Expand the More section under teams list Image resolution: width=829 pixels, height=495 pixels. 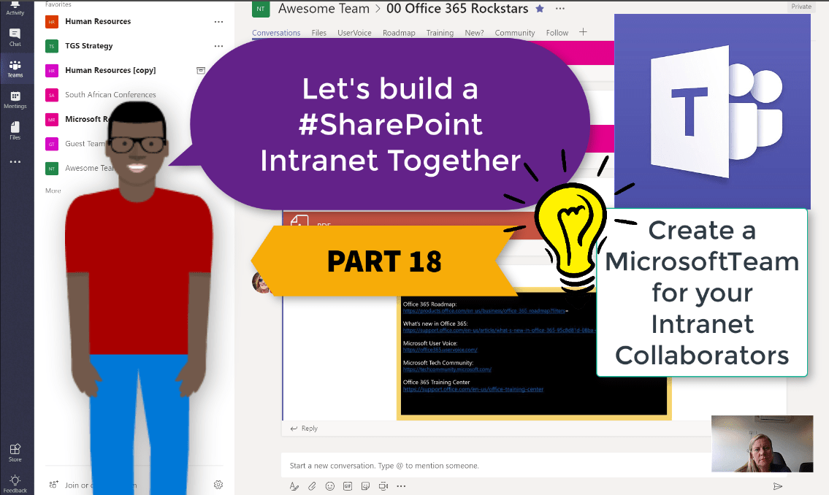coord(53,191)
